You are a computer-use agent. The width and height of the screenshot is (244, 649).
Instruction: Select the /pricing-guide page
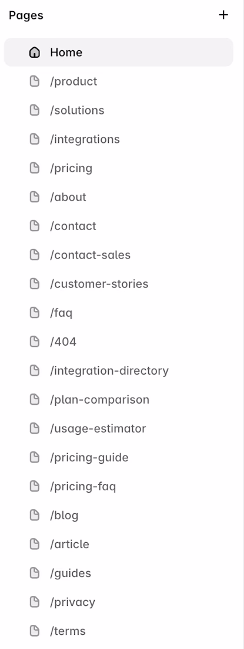(119, 457)
